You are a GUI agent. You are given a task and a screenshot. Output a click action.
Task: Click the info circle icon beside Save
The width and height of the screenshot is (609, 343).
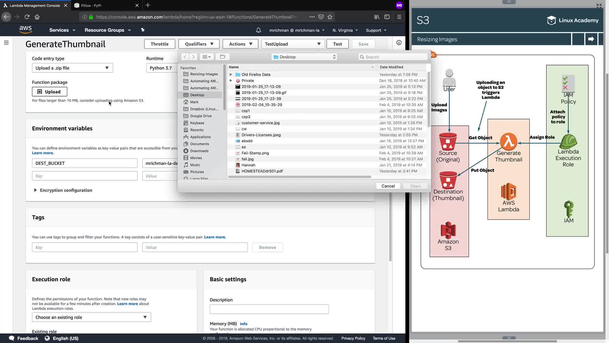[x=399, y=43]
